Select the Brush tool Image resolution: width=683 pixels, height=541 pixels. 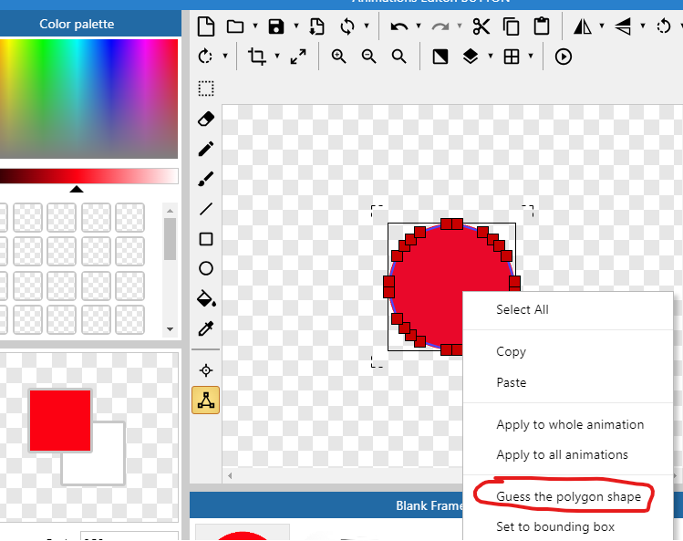[206, 179]
